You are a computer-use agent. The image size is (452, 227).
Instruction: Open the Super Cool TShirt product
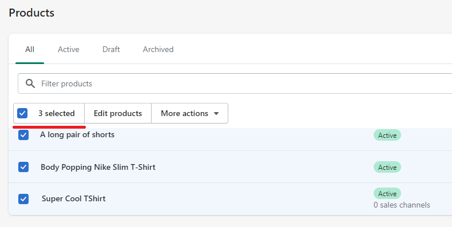coord(73,198)
